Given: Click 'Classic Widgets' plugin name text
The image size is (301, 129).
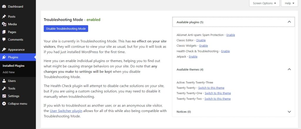Looking at the screenshot, I should (186, 46).
